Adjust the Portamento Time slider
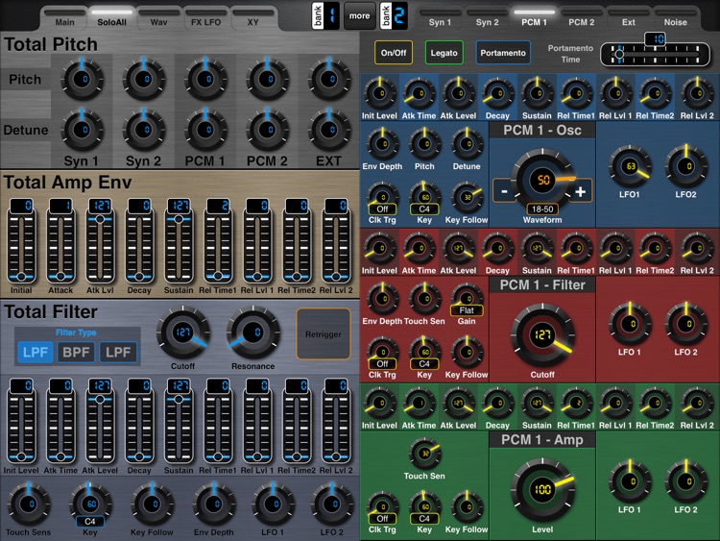720x541 pixels. tap(655, 54)
